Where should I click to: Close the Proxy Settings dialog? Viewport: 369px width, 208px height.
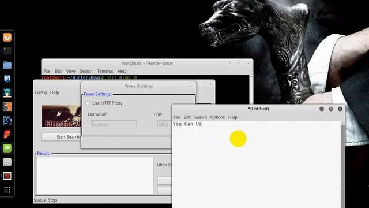click(x=191, y=86)
